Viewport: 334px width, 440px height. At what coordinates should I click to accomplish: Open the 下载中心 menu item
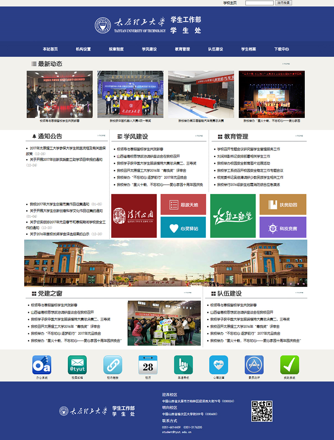281,49
